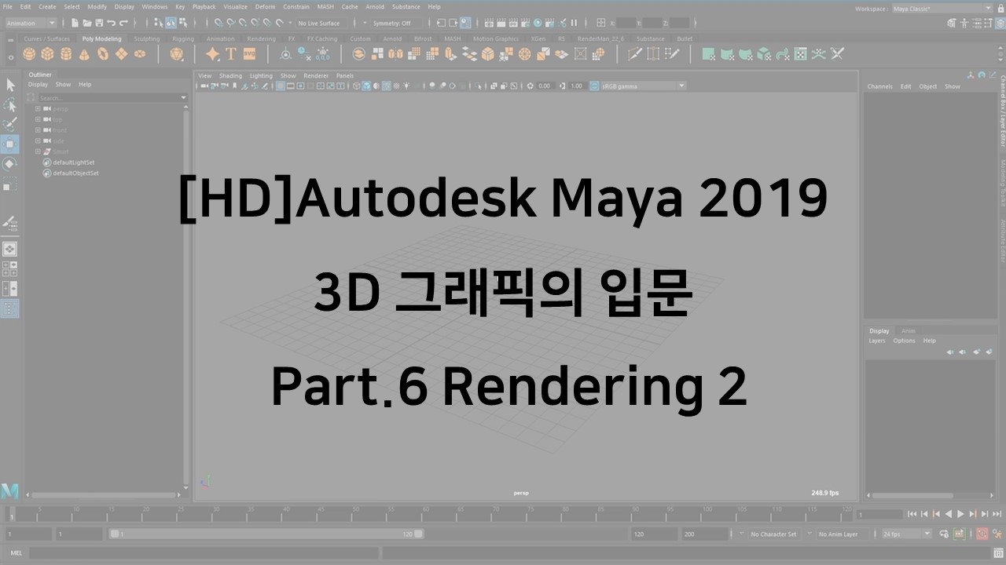Click the Pause Viewport icon
Viewport: 1006px width, 565px height.
[x=574, y=23]
